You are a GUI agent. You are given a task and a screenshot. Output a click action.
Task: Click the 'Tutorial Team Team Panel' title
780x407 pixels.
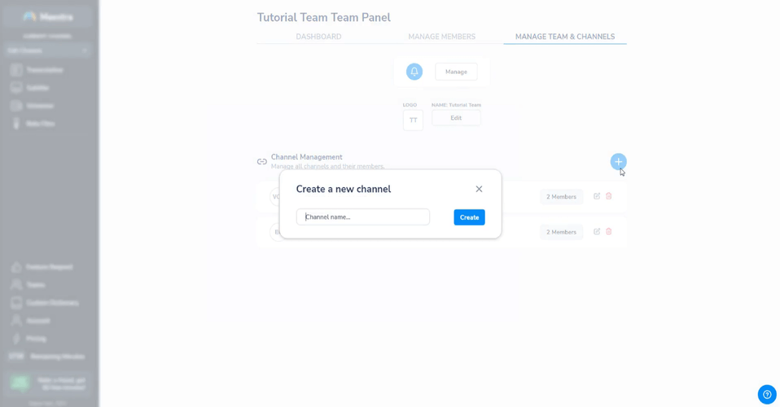coord(324,17)
